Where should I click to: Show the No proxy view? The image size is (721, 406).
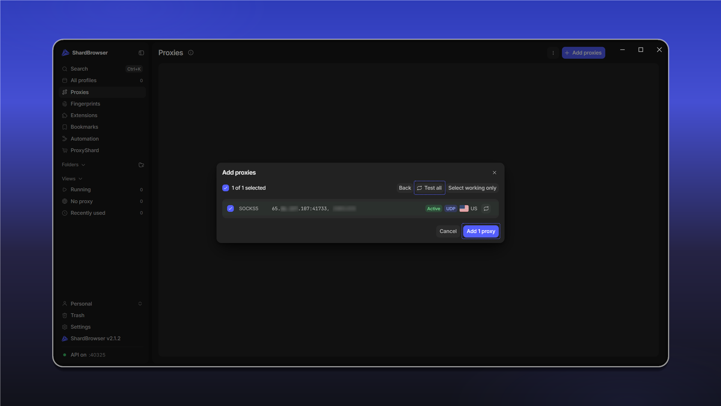102,201
